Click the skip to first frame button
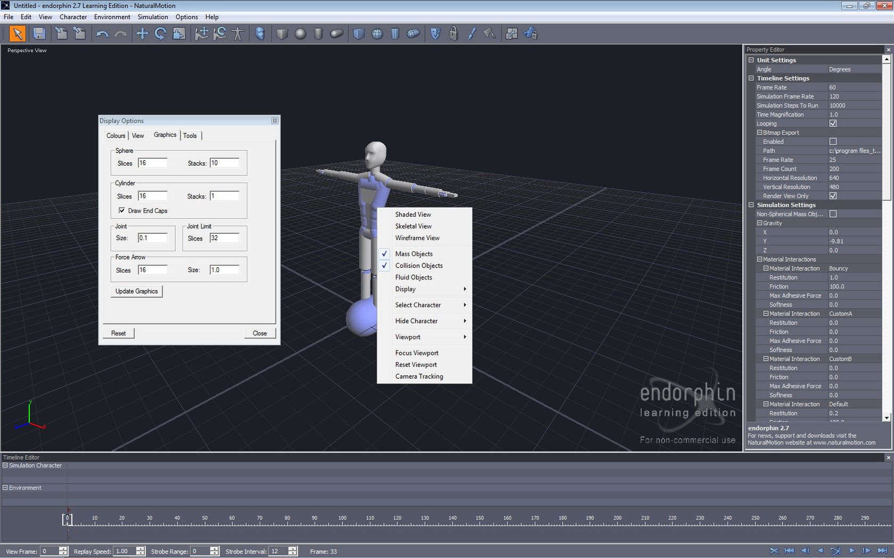The image size is (894, 558). [x=789, y=551]
